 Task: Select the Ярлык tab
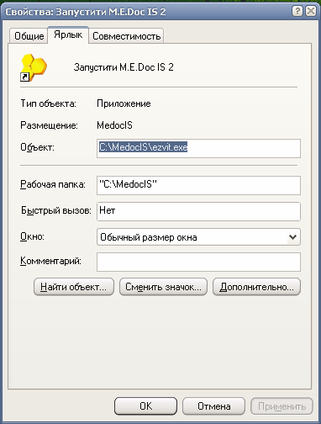pos(68,34)
